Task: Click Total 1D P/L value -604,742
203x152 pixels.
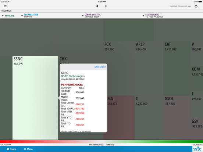Action: (x=79, y=109)
